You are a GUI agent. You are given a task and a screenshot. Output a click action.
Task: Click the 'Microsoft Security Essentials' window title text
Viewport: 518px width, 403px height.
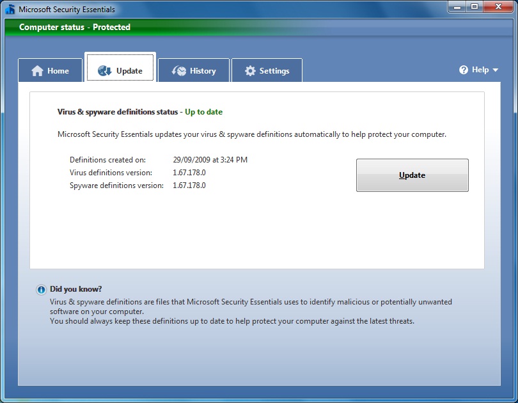click(x=67, y=9)
